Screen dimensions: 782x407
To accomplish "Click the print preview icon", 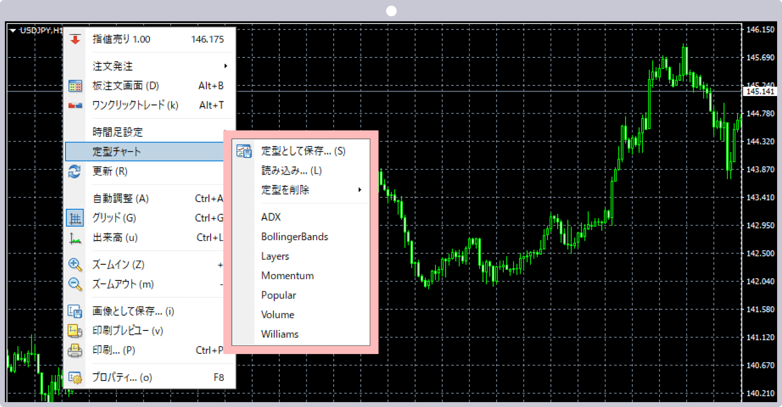I will [x=75, y=331].
